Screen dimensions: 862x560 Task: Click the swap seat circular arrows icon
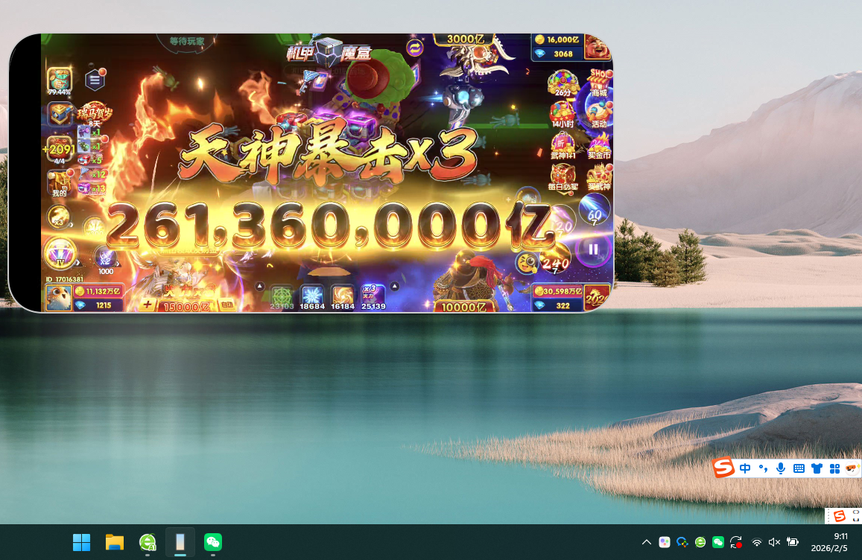tap(414, 48)
